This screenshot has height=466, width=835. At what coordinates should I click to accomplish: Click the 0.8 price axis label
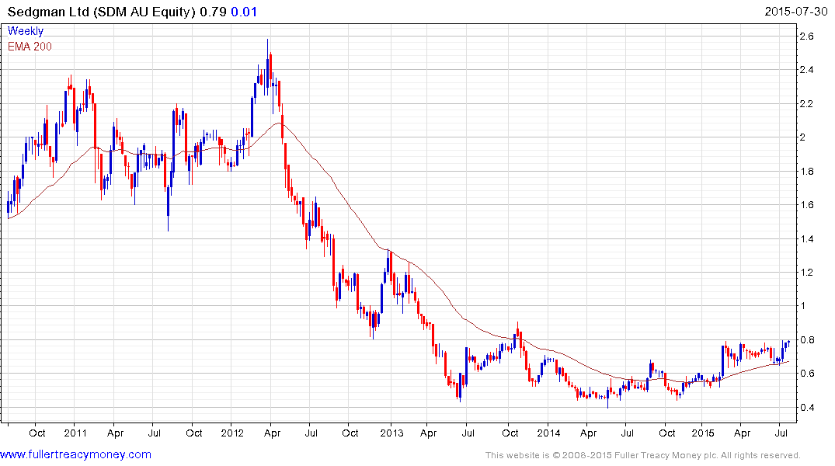click(x=806, y=339)
